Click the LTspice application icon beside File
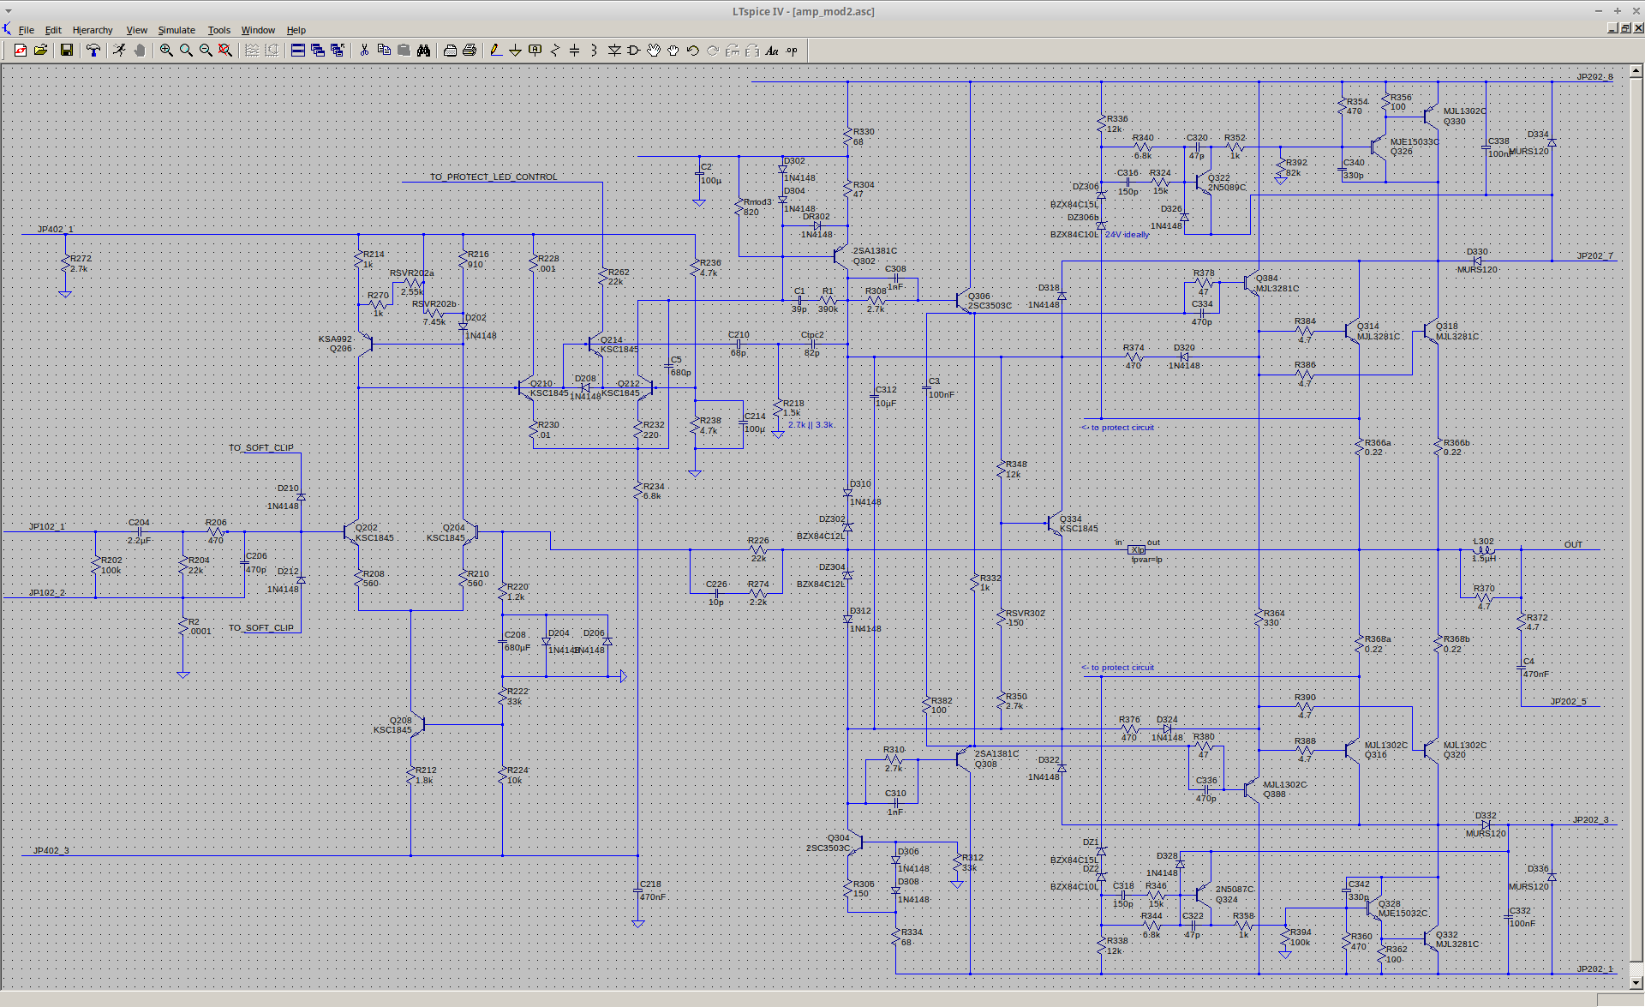 tap(7, 29)
